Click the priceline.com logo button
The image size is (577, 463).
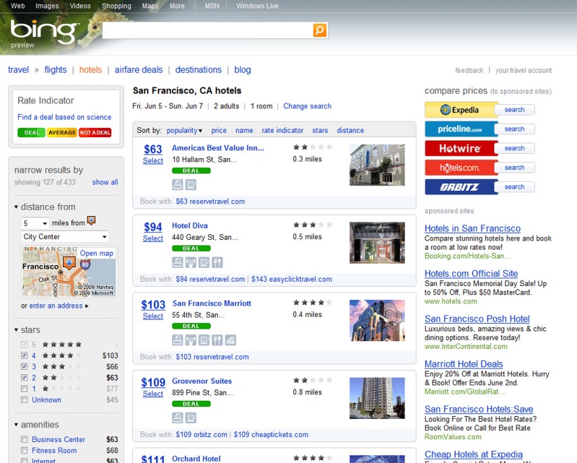tap(461, 129)
